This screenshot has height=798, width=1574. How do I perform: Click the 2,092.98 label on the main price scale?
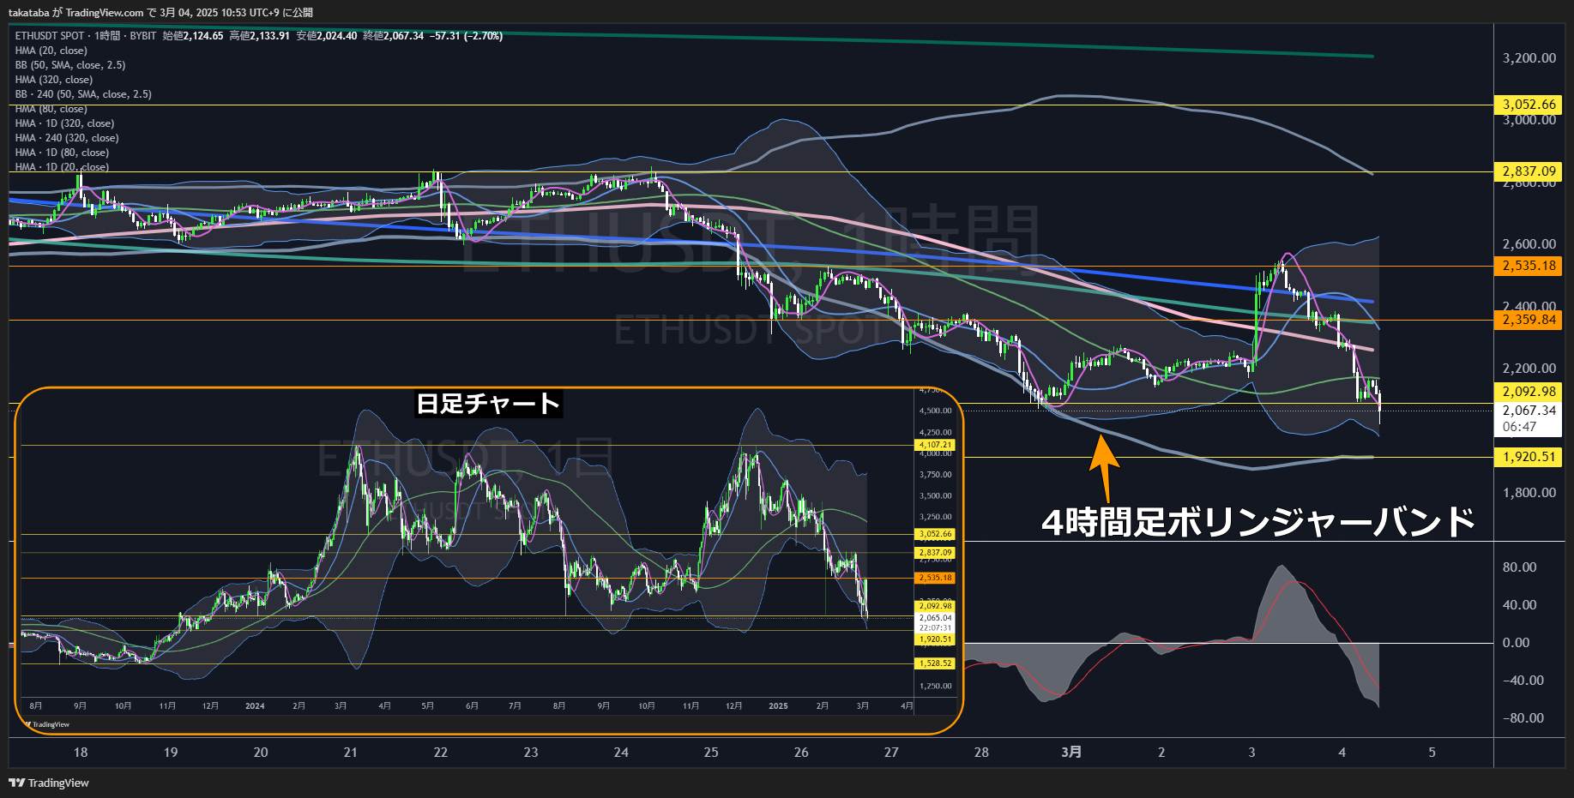(x=1529, y=392)
